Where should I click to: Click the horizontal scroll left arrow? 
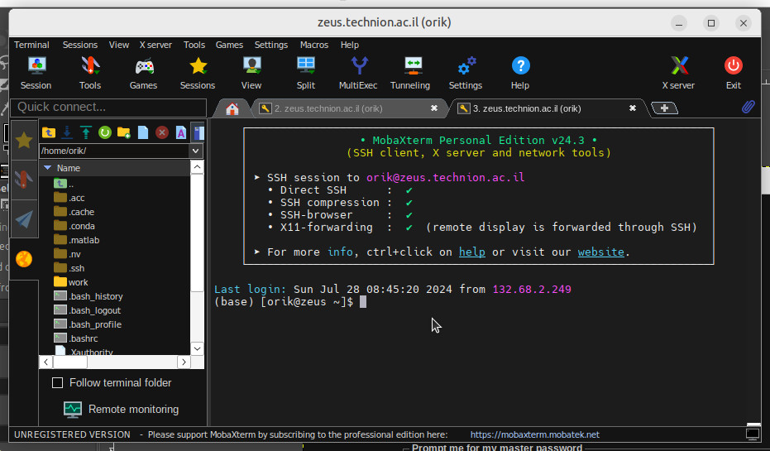tap(45, 362)
